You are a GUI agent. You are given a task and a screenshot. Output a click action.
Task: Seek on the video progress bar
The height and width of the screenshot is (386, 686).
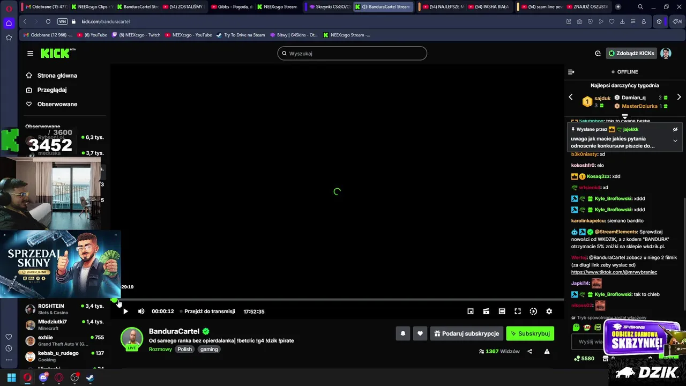(x=338, y=300)
